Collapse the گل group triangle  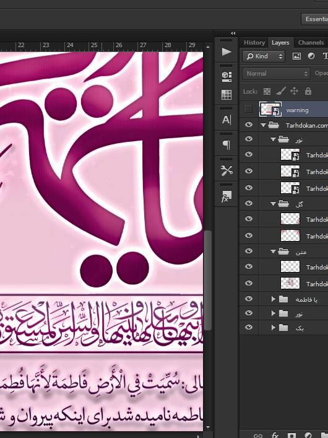[x=273, y=204]
